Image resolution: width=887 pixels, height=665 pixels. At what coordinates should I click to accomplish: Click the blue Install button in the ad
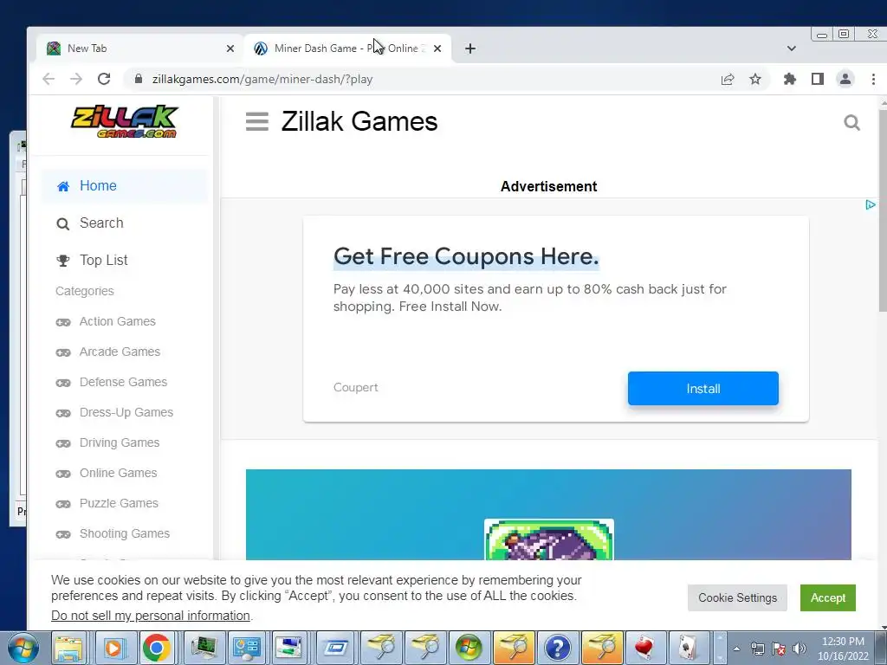pos(703,389)
